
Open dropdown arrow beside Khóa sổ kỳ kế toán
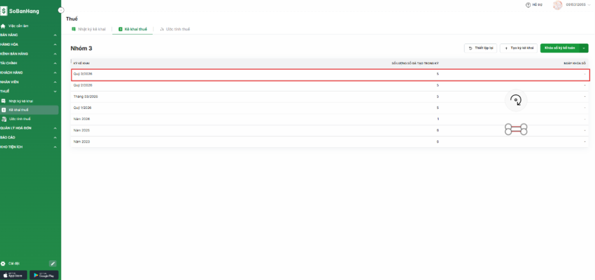coord(584,48)
